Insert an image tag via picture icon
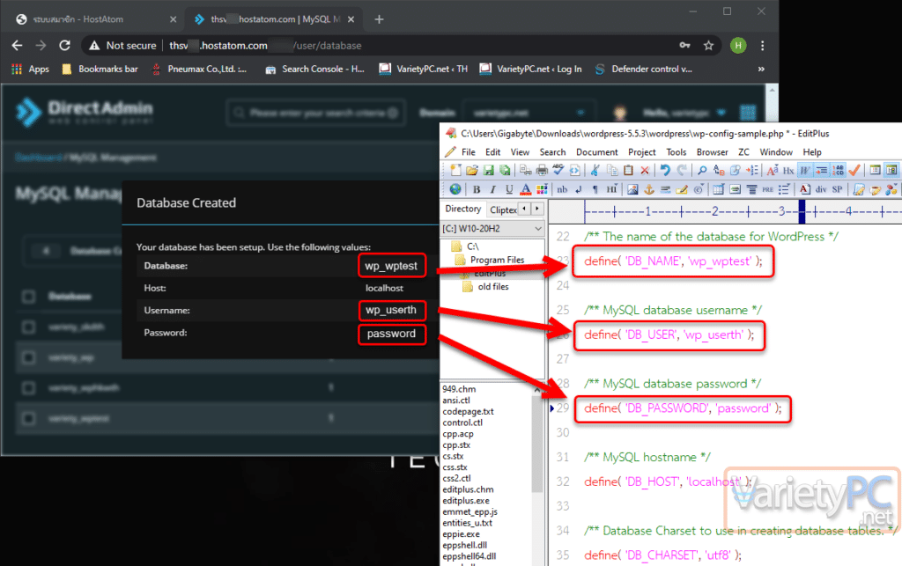The width and height of the screenshot is (902, 566). point(632,189)
